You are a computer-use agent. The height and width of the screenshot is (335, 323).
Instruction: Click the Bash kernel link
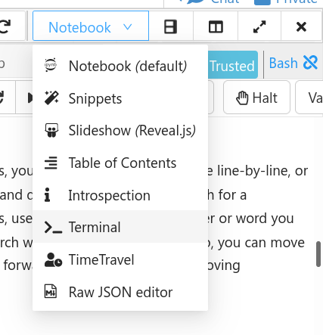pos(284,63)
